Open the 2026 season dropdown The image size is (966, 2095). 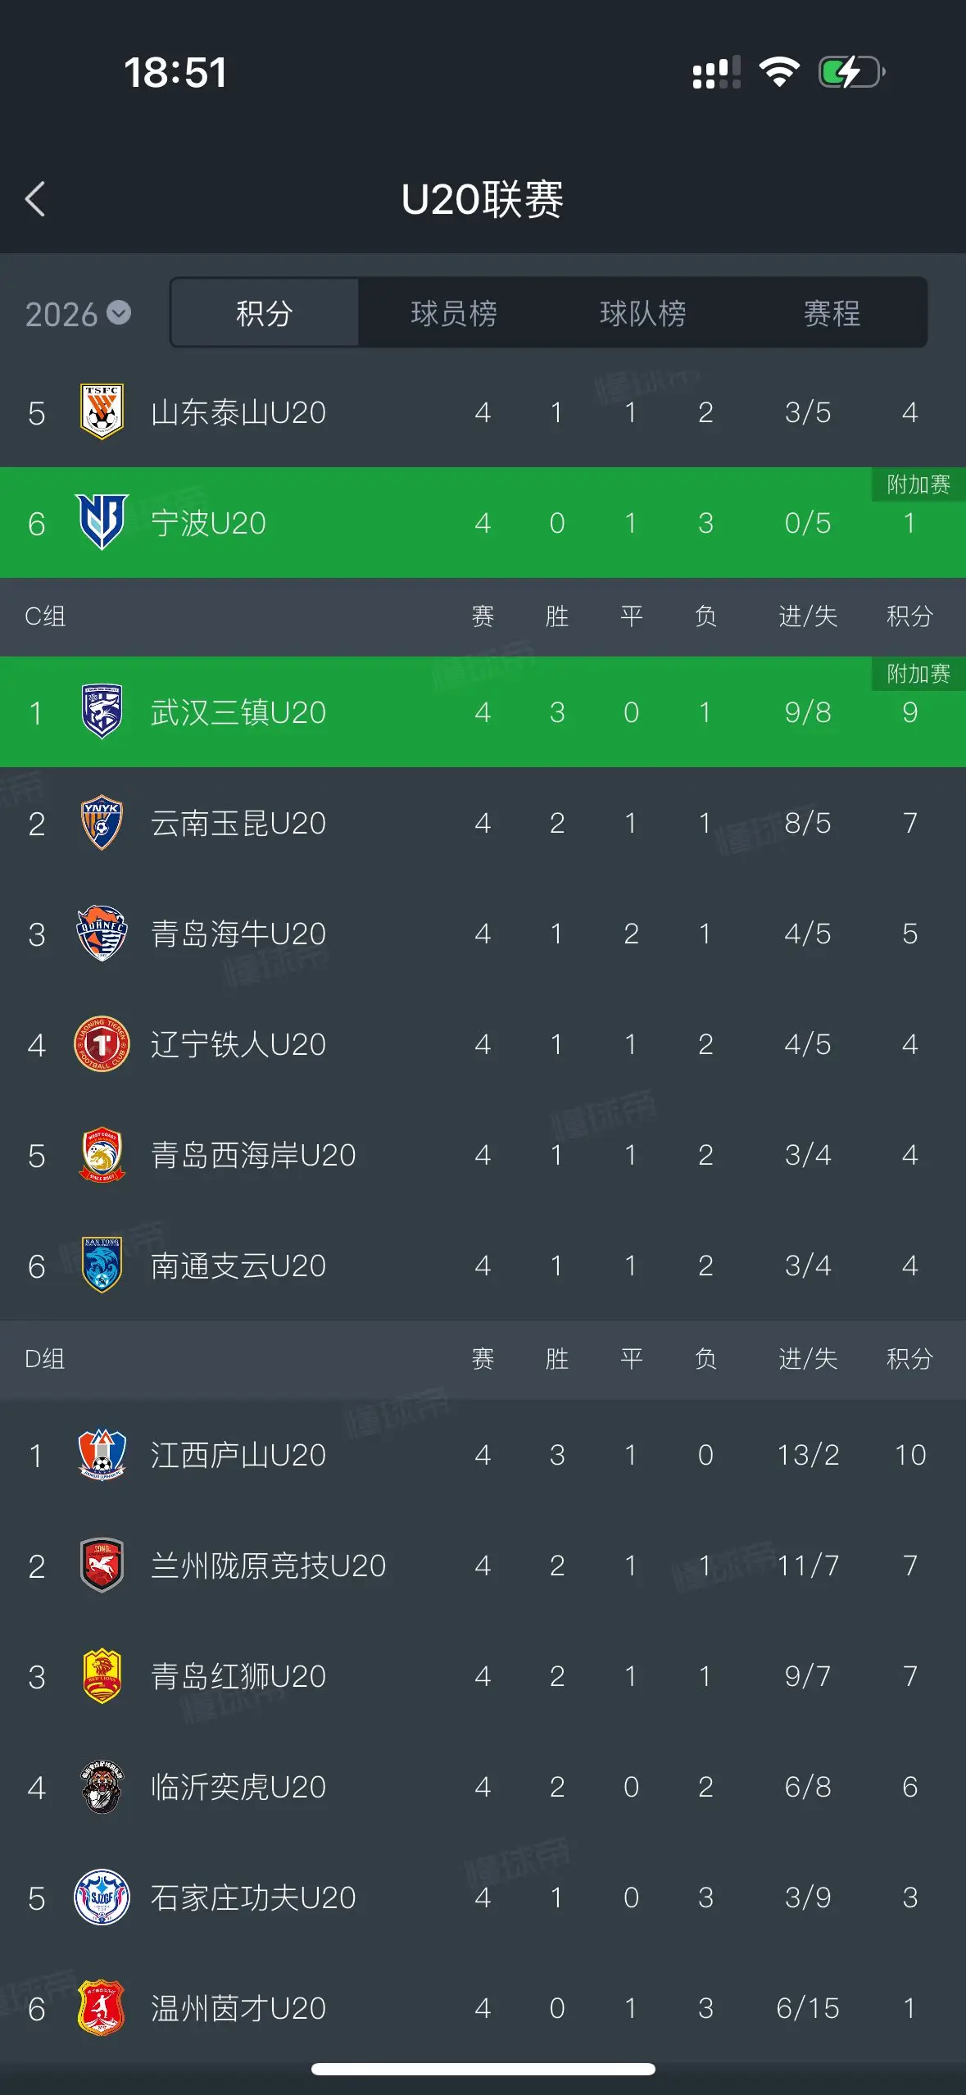tap(78, 314)
